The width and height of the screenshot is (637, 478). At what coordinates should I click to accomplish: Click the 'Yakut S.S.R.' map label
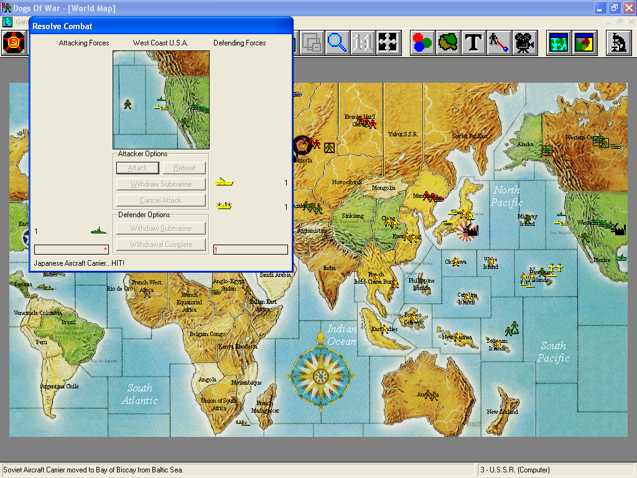[x=402, y=134]
